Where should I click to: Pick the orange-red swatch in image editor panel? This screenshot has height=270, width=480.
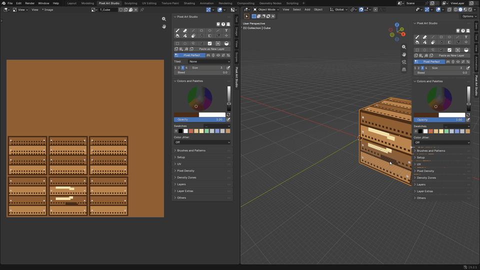[191, 131]
